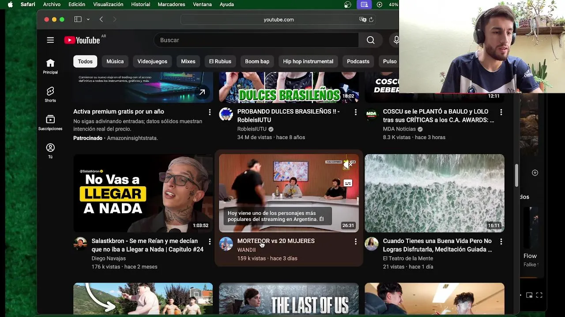Open options for MORTEDOR vs 20 MUJERES video
Screen dimensions: 565x317
click(x=355, y=242)
